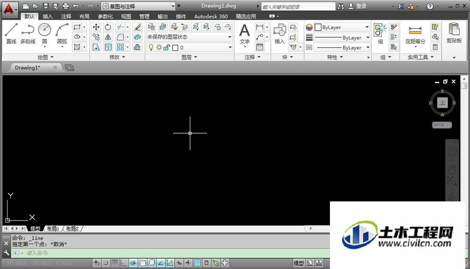470x269 pixels.
Task: Click the Insert block (插入) icon
Action: 279,34
